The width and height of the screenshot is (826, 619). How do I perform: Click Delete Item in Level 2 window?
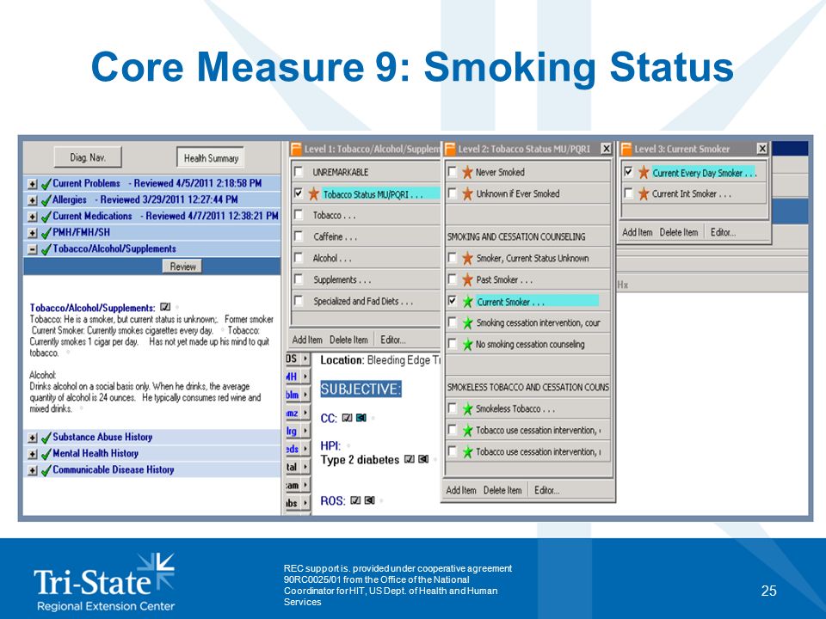point(502,490)
